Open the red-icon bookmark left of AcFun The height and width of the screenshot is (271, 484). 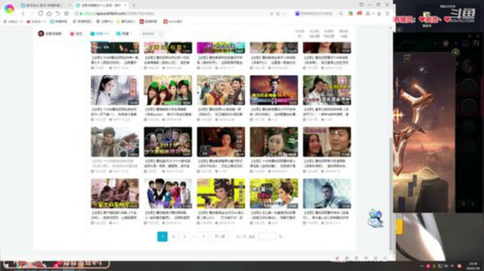coord(149,21)
